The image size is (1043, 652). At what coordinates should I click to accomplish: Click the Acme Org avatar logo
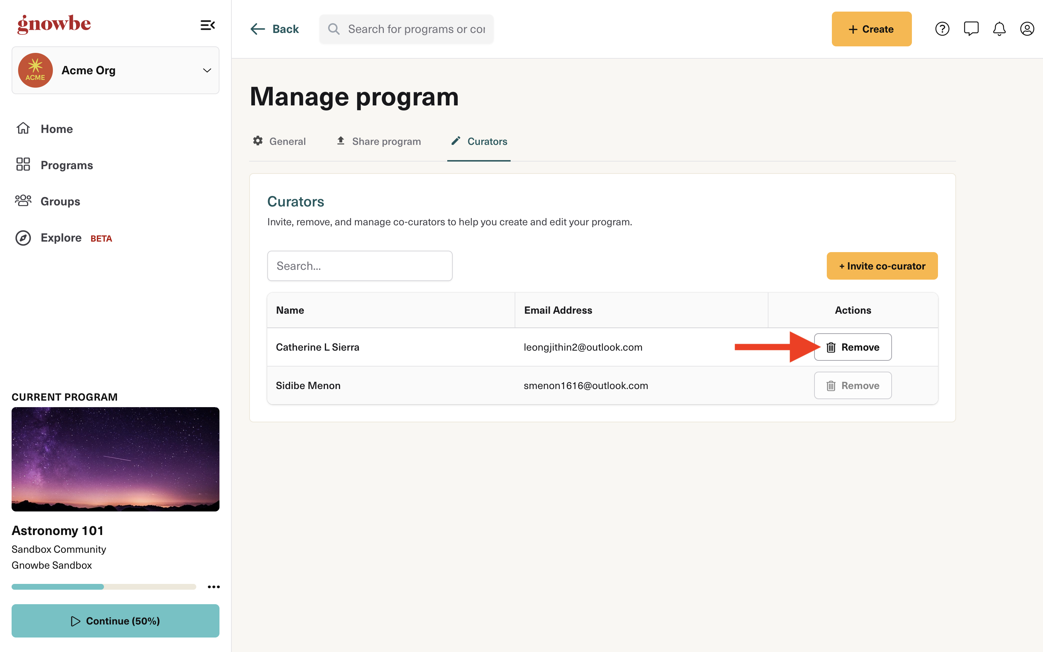(x=35, y=70)
